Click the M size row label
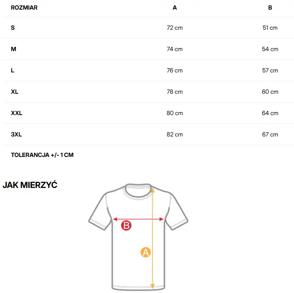Image resolution: width=294 pixels, height=293 pixels. pos(13,49)
